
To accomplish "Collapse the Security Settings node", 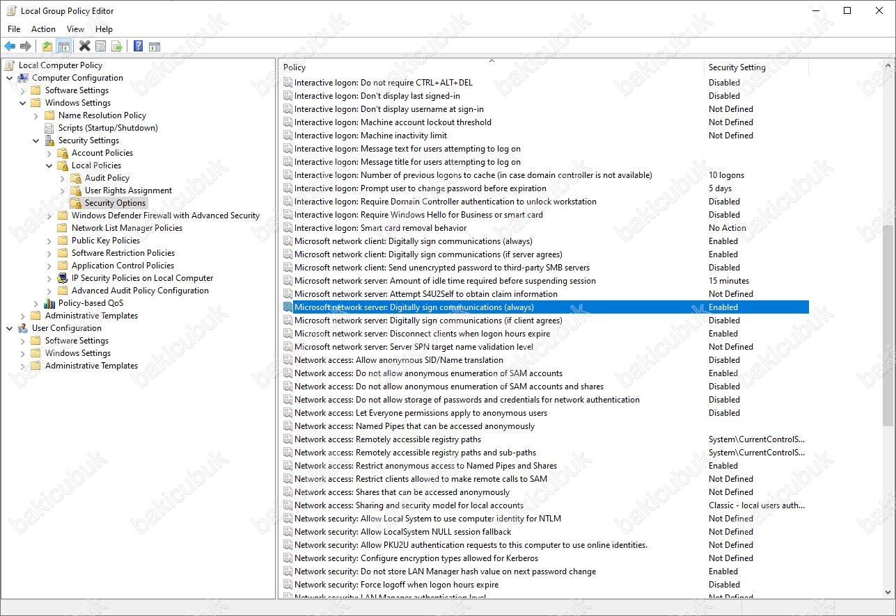I will click(36, 140).
